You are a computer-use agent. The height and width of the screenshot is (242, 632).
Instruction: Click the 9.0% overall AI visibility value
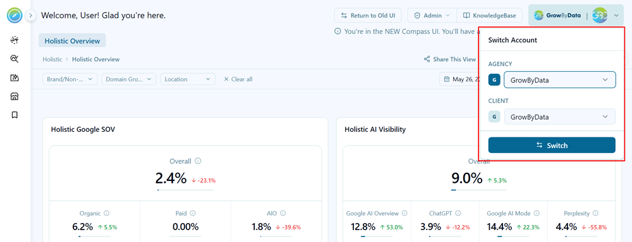click(x=467, y=178)
